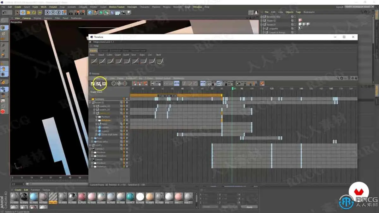
Task: Expand the quadro_02 timeline track
Action: (94, 106)
